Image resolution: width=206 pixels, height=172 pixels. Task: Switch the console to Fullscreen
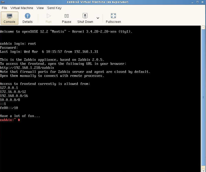click(x=113, y=18)
